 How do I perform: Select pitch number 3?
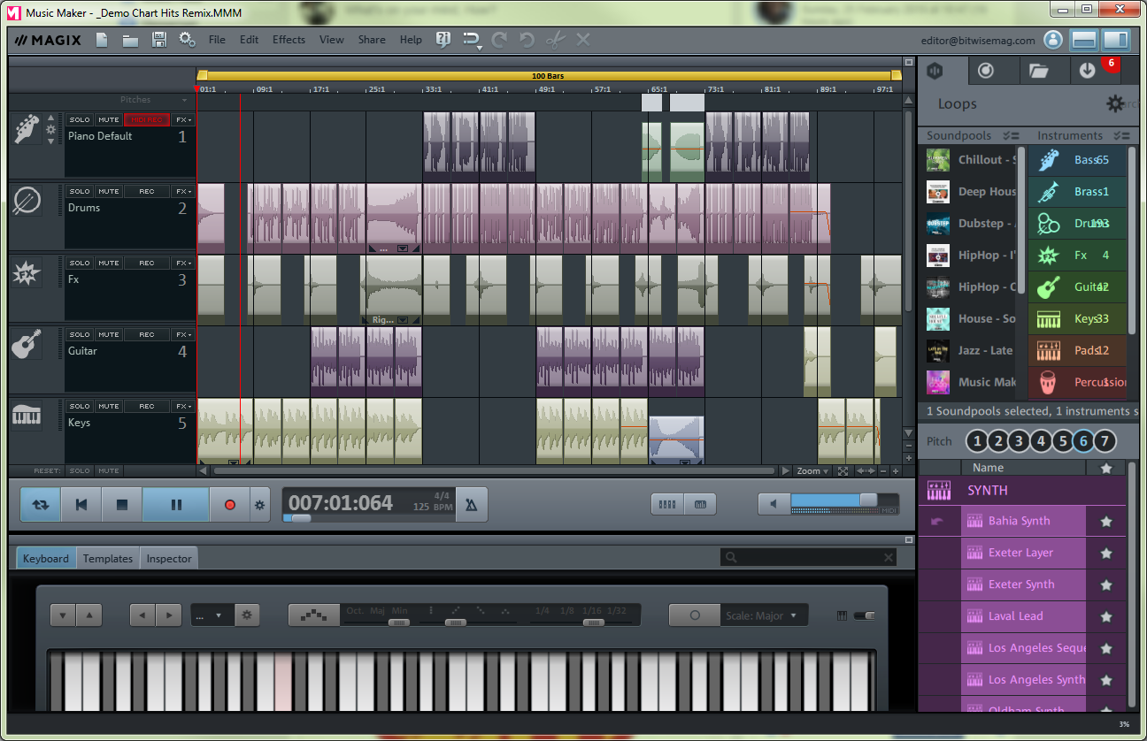point(1020,440)
